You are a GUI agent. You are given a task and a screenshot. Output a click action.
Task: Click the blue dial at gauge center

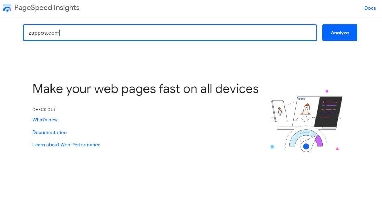click(x=306, y=146)
